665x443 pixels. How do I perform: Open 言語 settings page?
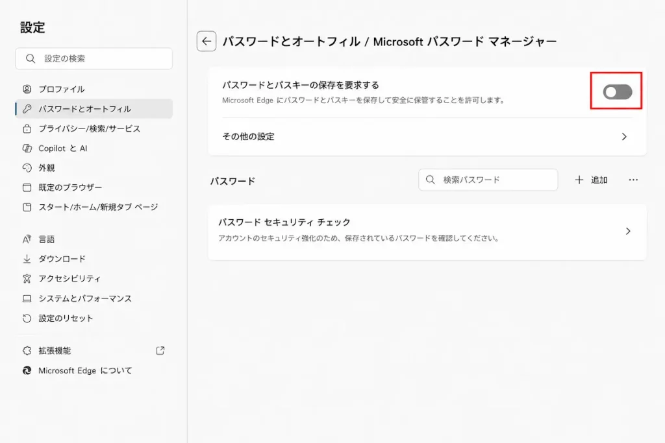click(94, 239)
